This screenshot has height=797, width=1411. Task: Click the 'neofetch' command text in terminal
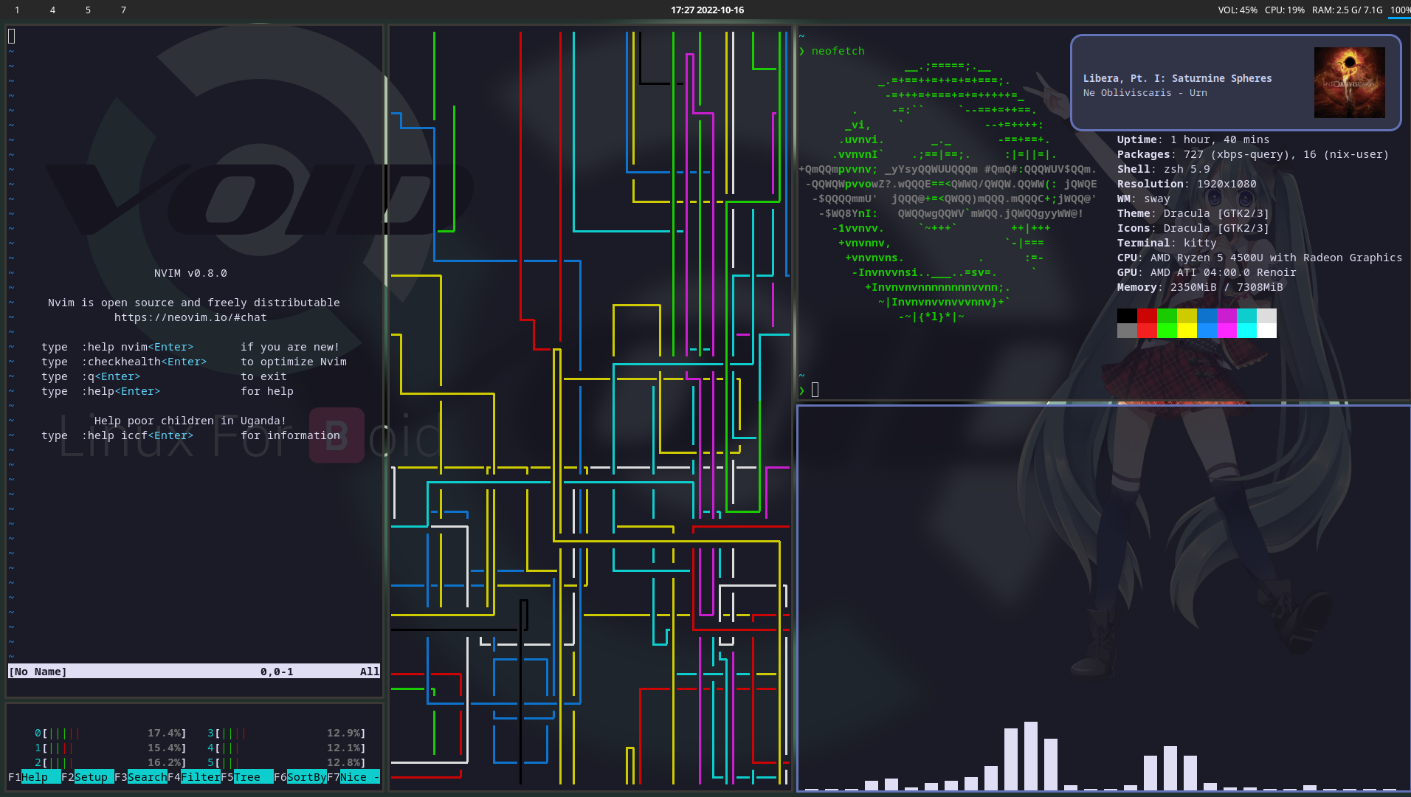pyautogui.click(x=838, y=51)
